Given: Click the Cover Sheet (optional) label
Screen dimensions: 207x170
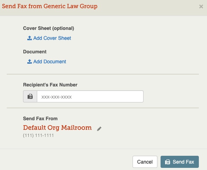Looking at the screenshot, I should point(49,28).
